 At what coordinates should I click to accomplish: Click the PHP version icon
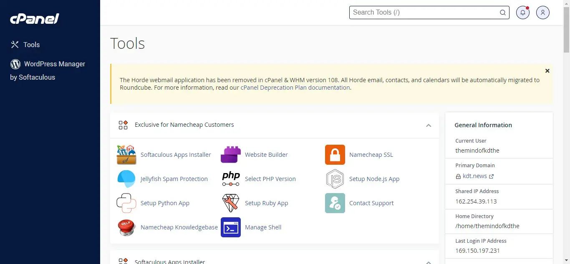coord(231,179)
